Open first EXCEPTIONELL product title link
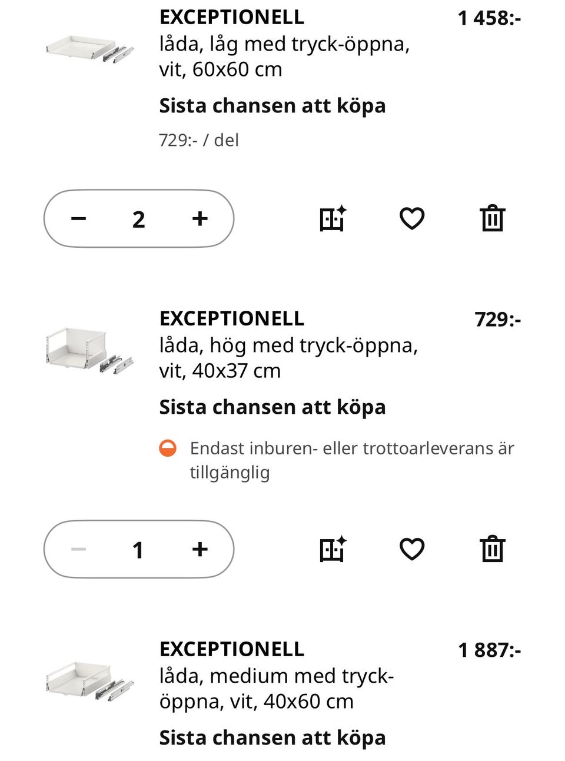This screenshot has width=565, height=761. point(232,17)
